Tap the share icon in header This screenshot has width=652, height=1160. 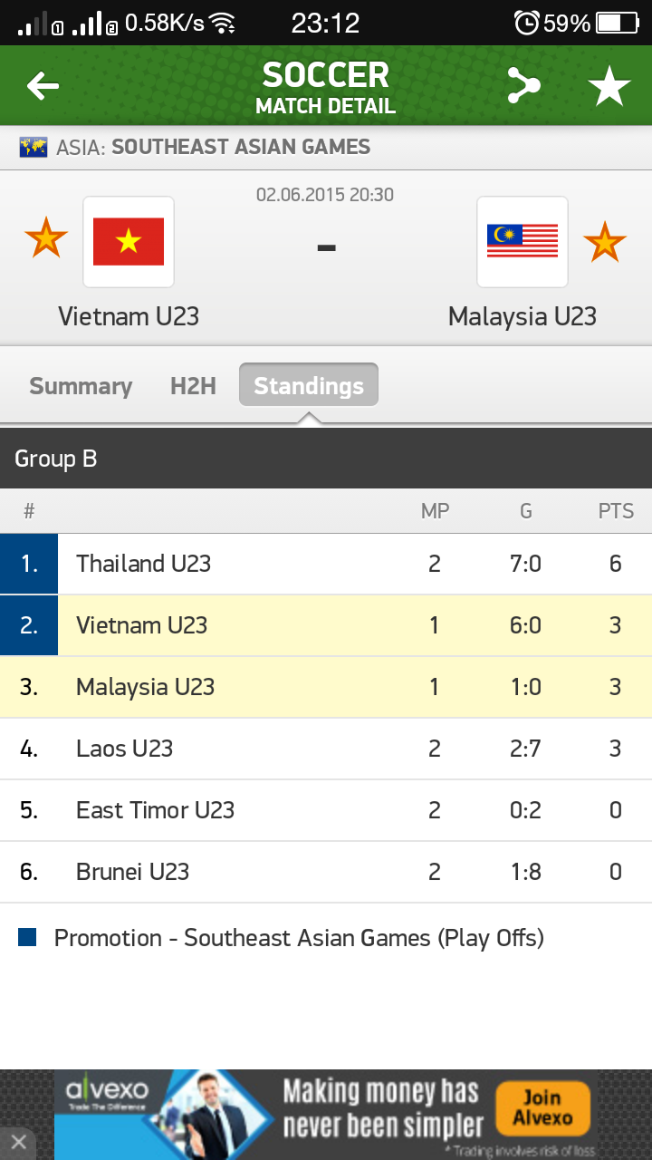coord(523,87)
